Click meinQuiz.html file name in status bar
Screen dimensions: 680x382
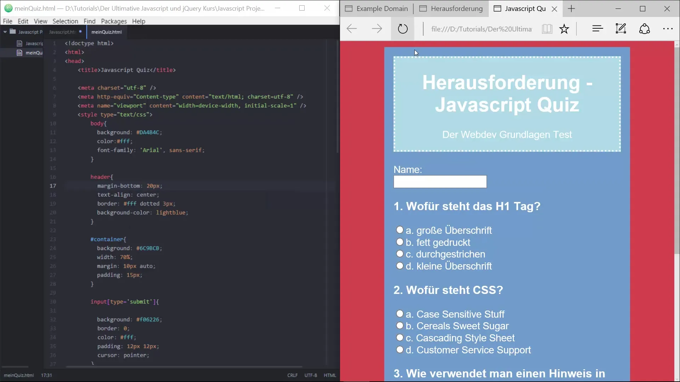[19, 375]
